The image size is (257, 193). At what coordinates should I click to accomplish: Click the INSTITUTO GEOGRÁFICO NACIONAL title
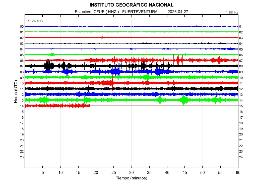tap(131, 5)
